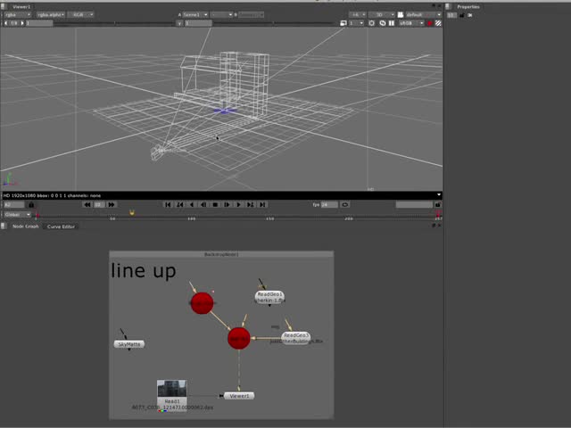This screenshot has width=571, height=428.
Task: Open the Global frame range dropdown
Action: pyautogui.click(x=18, y=215)
